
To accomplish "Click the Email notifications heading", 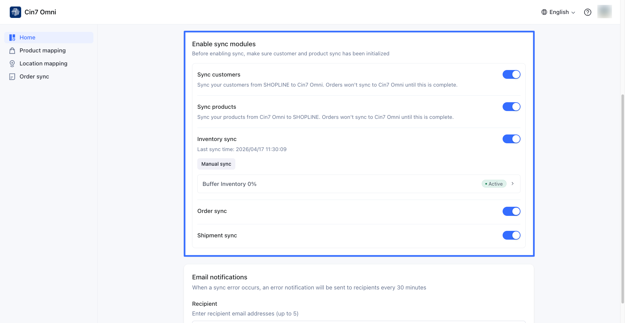I will pos(220,277).
